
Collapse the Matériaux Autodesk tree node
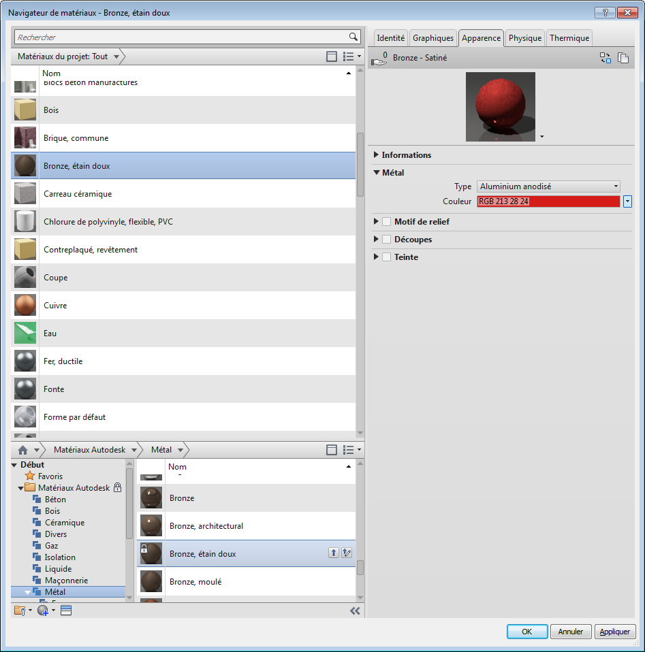(21, 488)
